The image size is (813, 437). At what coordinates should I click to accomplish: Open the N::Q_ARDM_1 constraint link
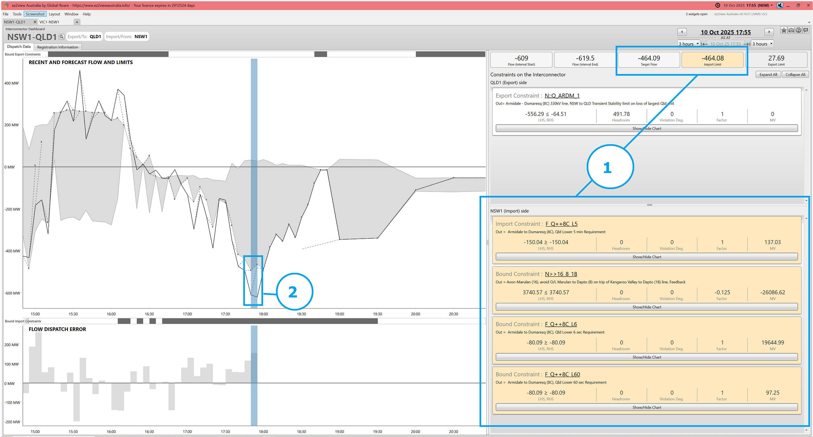[x=562, y=96]
